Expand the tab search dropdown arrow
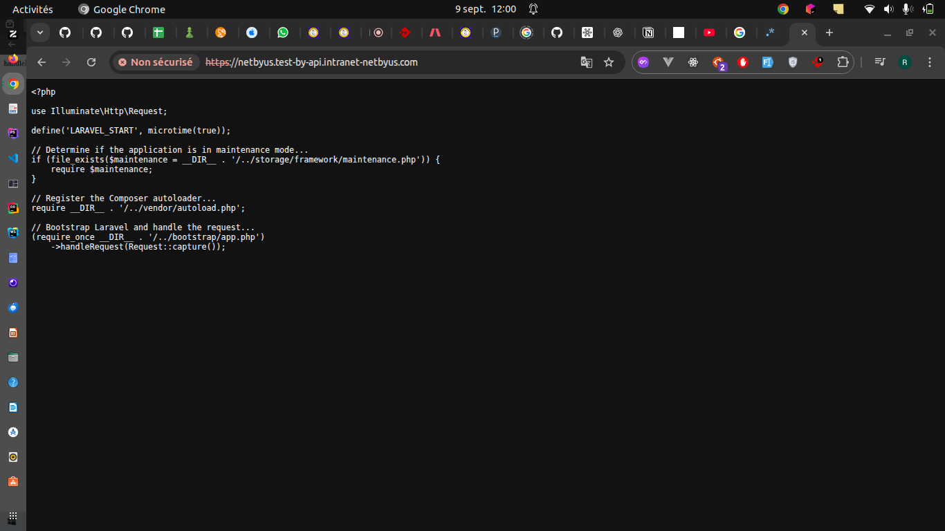The width and height of the screenshot is (945, 531). [x=39, y=32]
